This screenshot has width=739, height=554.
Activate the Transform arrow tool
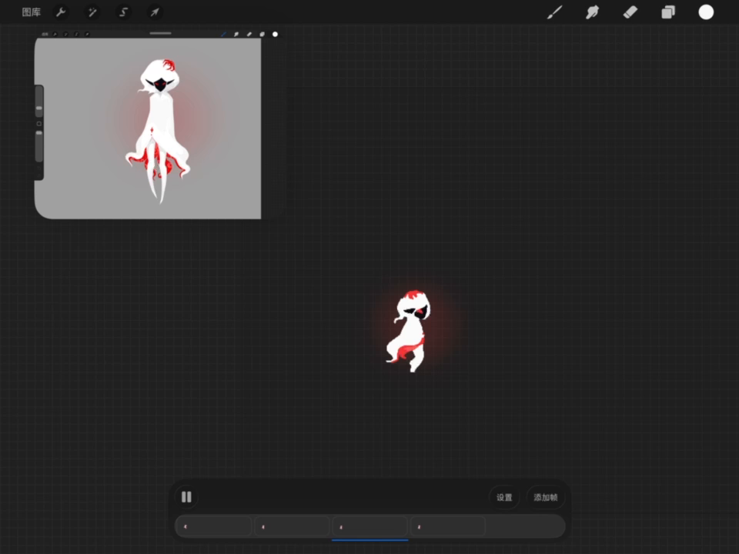click(x=154, y=12)
